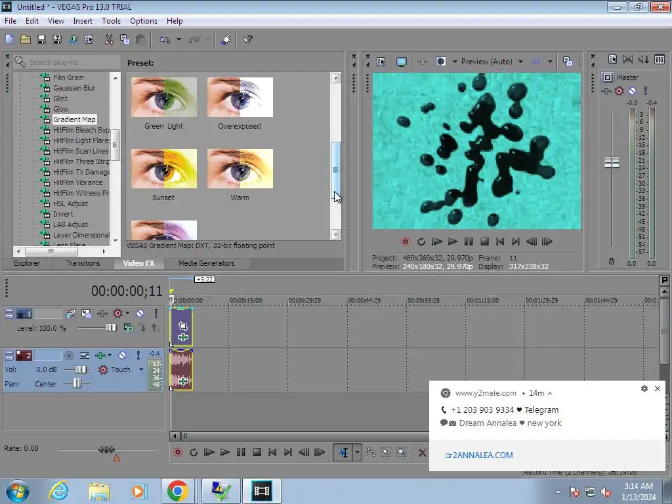Open Mixer Properties icon in Master panel

612,59
